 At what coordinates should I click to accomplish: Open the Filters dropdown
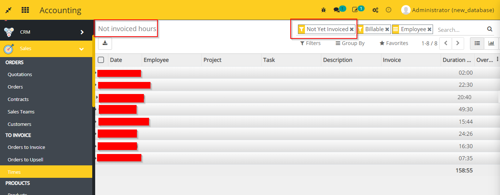(x=310, y=43)
